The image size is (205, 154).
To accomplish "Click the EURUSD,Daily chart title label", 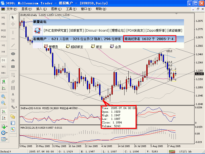I will (29, 15).
